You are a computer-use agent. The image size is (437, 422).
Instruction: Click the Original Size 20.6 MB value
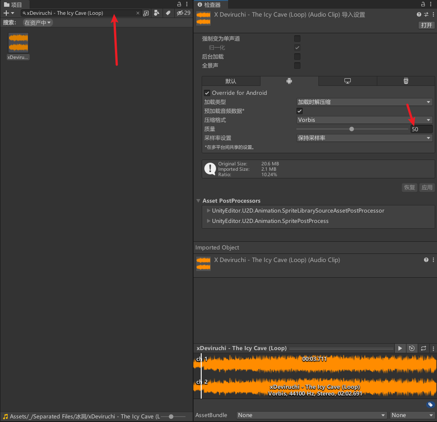[270, 164]
